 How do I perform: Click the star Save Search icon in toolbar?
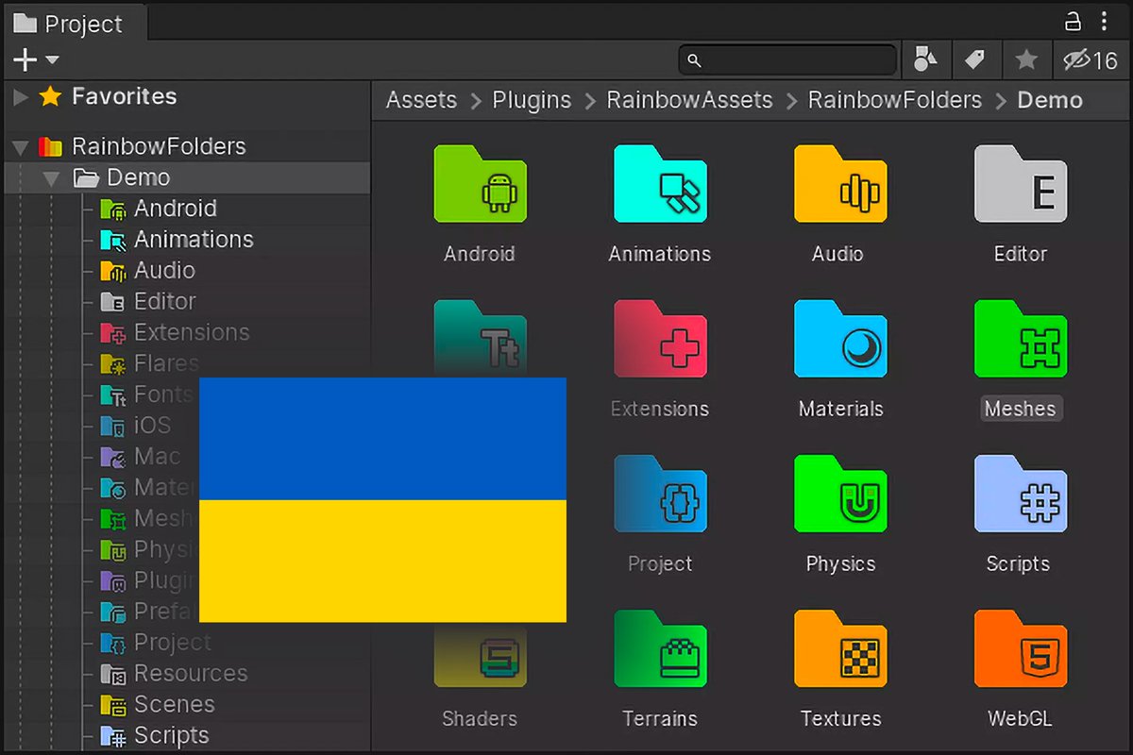(1026, 60)
